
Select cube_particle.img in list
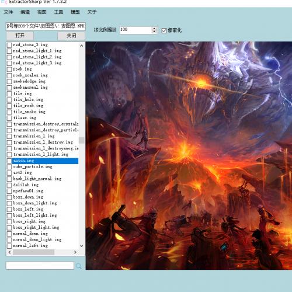33,167
